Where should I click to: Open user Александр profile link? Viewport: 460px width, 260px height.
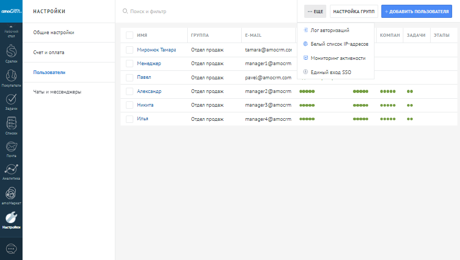149,91
